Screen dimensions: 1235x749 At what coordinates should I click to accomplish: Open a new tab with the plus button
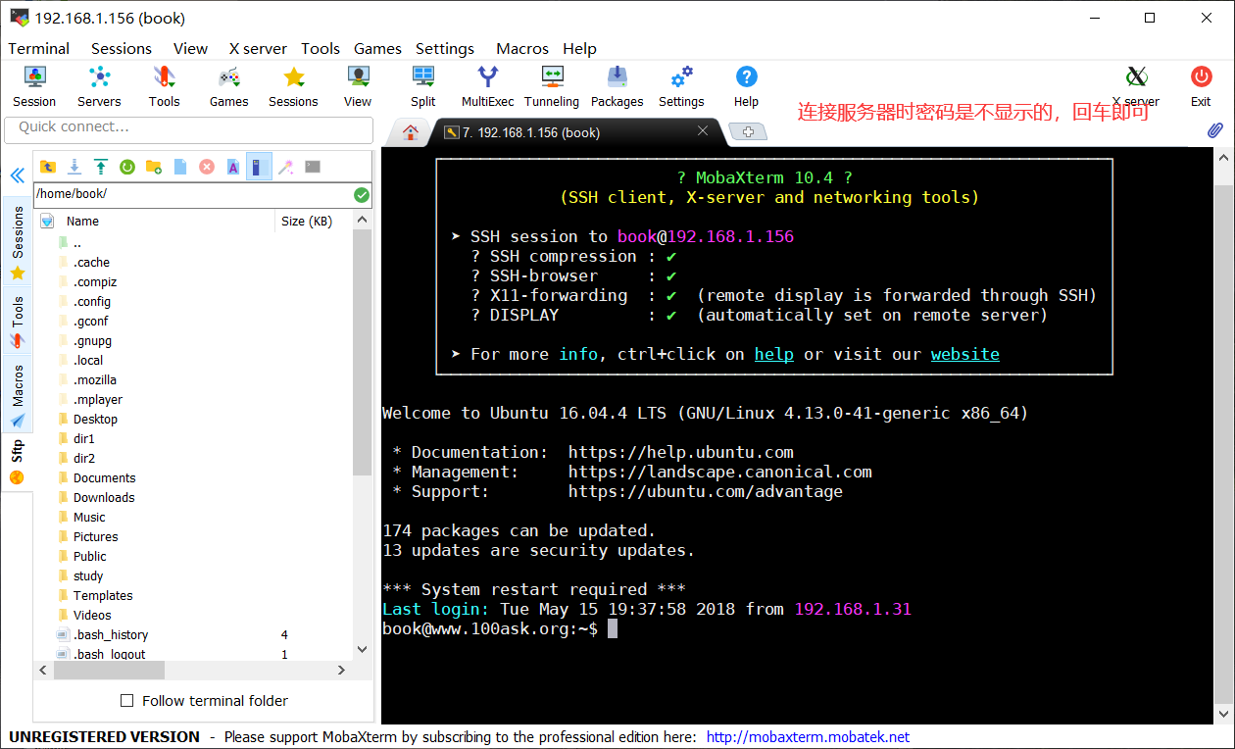click(748, 132)
